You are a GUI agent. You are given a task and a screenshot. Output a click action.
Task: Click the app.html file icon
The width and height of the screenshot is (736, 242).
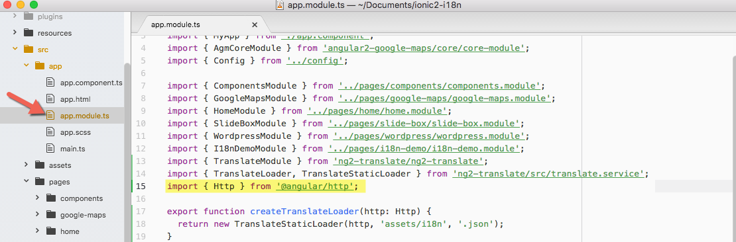coord(50,99)
